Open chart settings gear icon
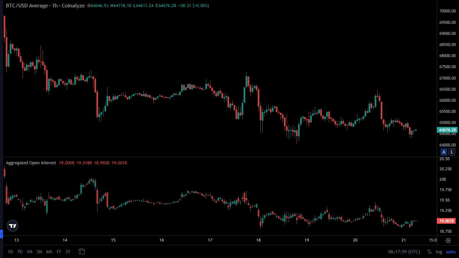This screenshot has width=459, height=258. pos(448,241)
